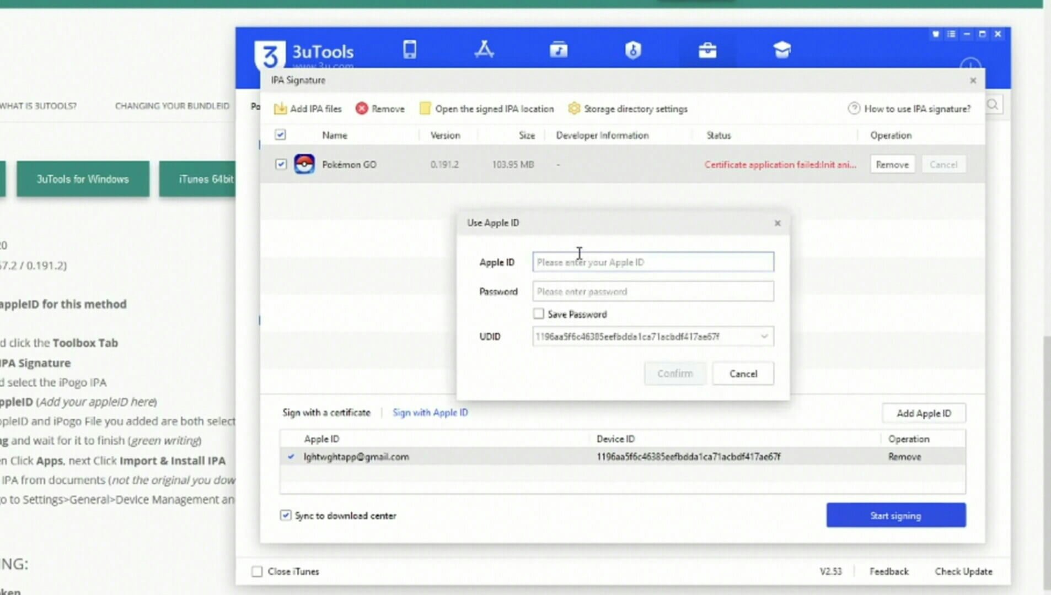This screenshot has height=595, width=1051.
Task: Click the Add Apple ID button
Action: tap(924, 413)
